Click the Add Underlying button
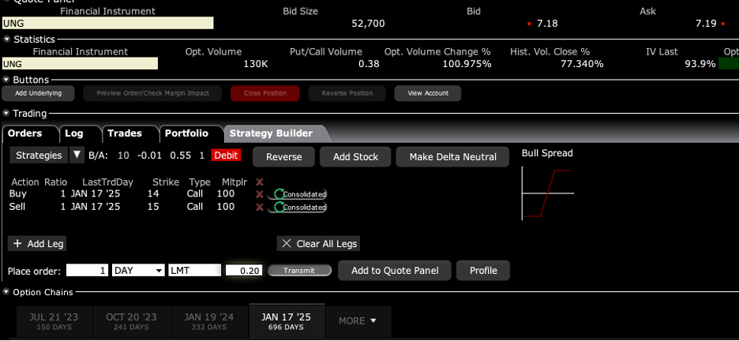739x341 pixels. (38, 93)
